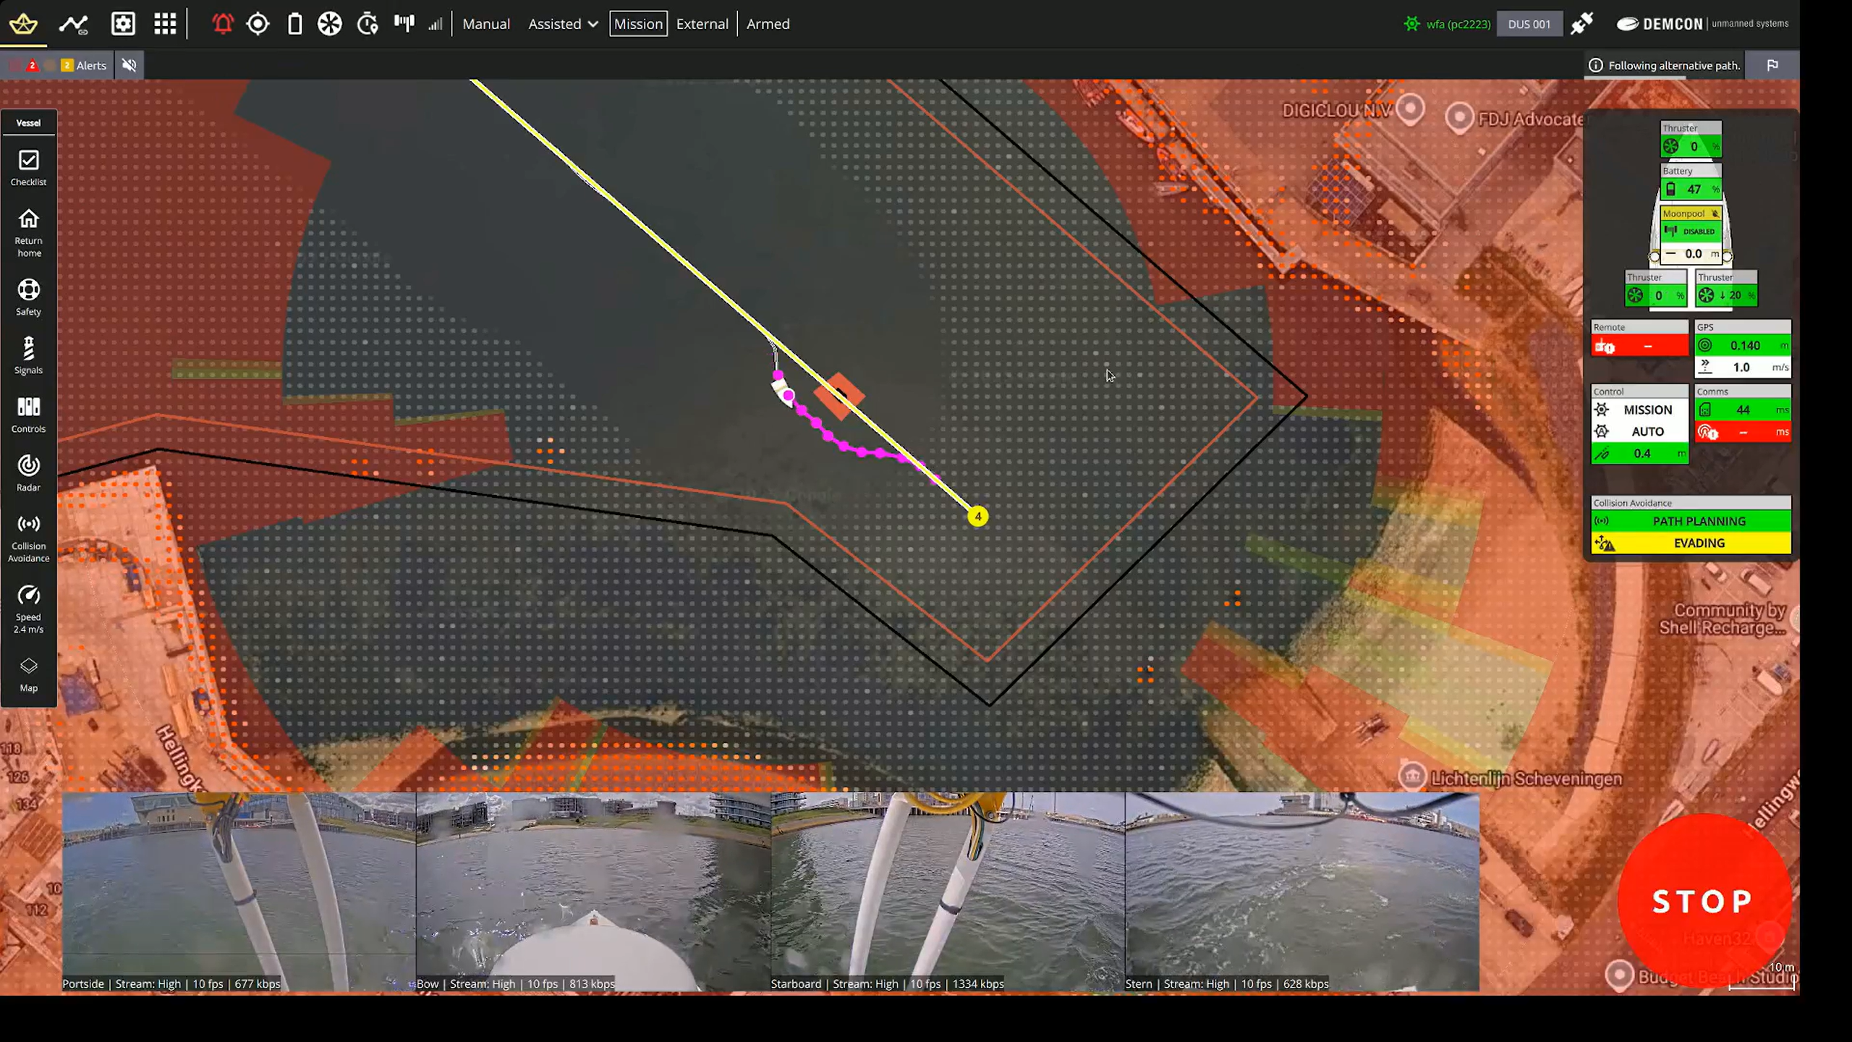
Task: Click the timer location icon in toolbar
Action: (368, 24)
